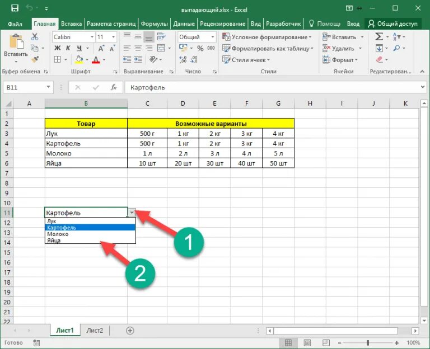Apply Percent style icon
The width and height of the screenshot is (430, 349).
(x=200, y=49)
